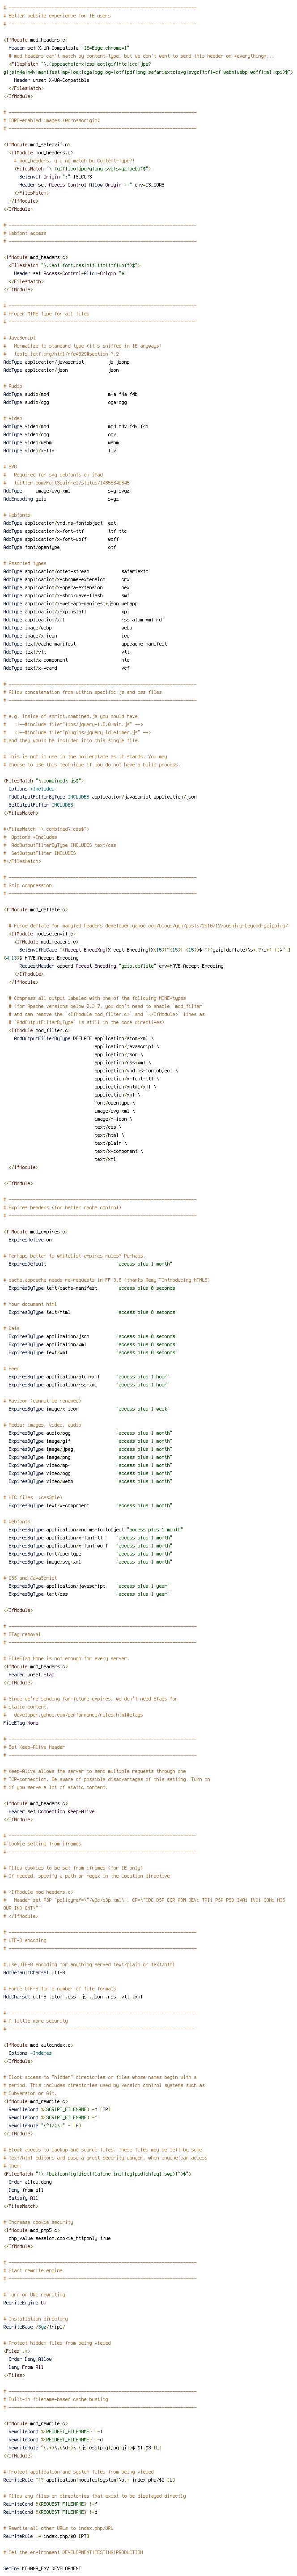This screenshot has height=2576, width=297.
Task: Click 'AddOutputFilterByType DEFLATE application/atom+xml' line
Action: pyautogui.click(x=85, y=1038)
